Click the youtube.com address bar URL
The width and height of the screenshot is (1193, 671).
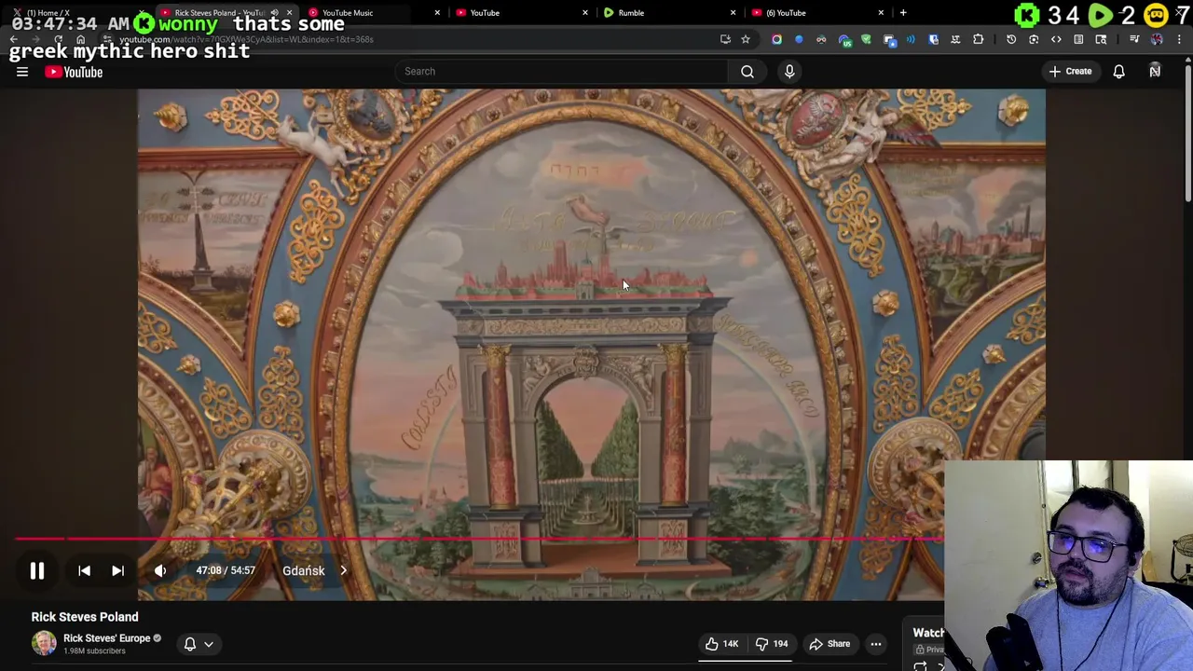(x=246, y=39)
